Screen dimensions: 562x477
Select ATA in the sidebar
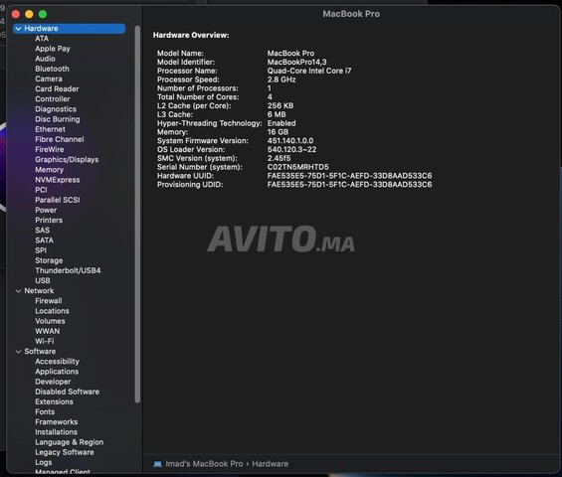[42, 39]
